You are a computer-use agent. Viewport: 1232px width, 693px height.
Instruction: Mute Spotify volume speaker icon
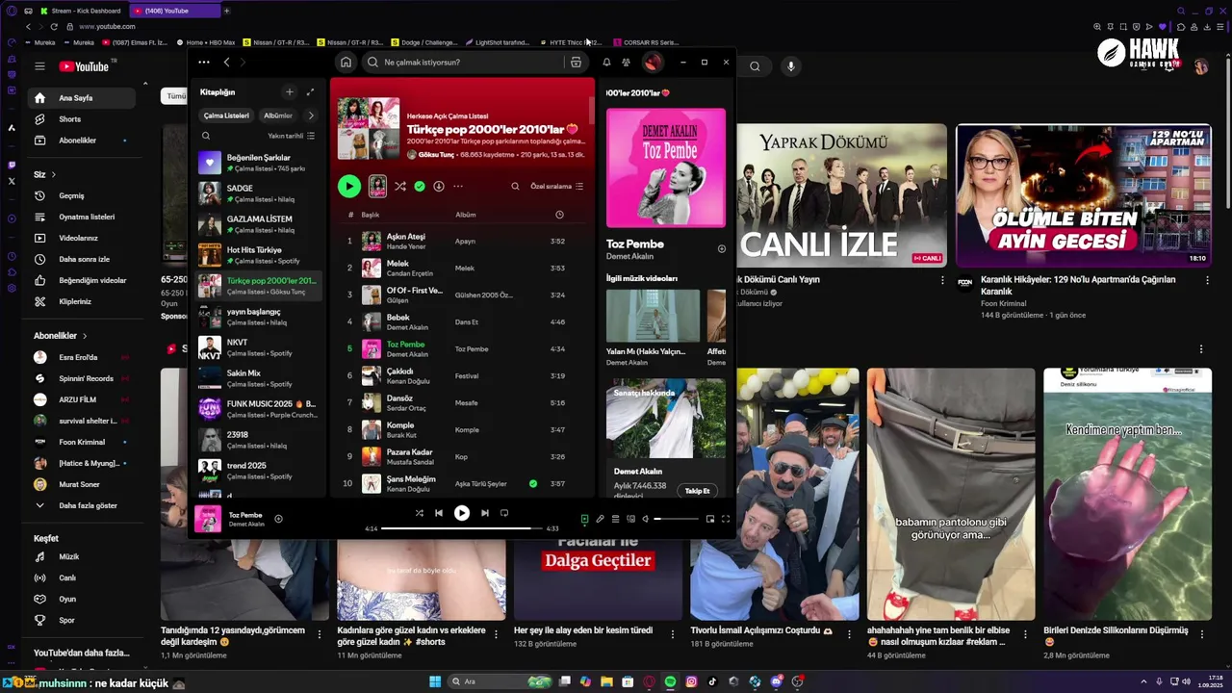coord(646,519)
